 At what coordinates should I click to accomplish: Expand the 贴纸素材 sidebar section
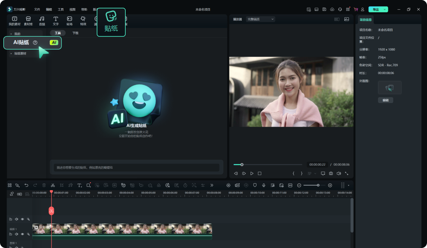coord(20,53)
